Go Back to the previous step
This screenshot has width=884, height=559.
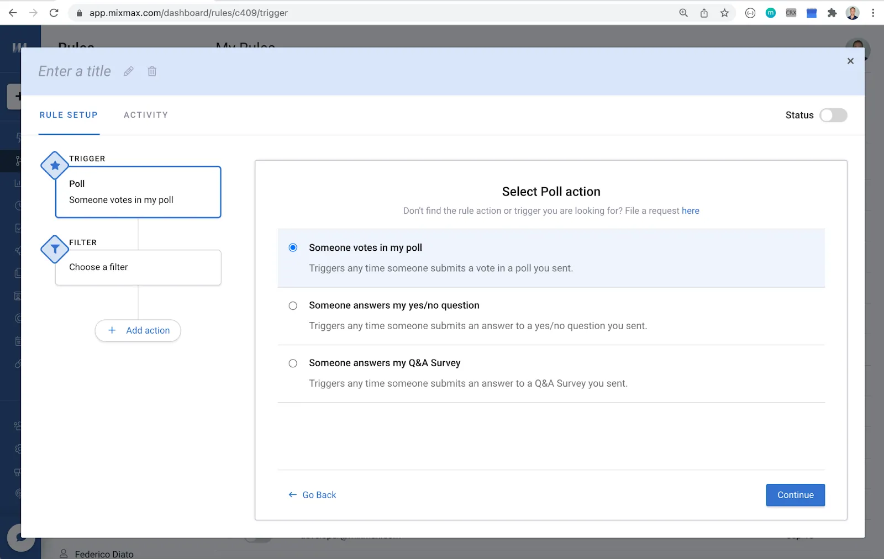click(x=312, y=495)
